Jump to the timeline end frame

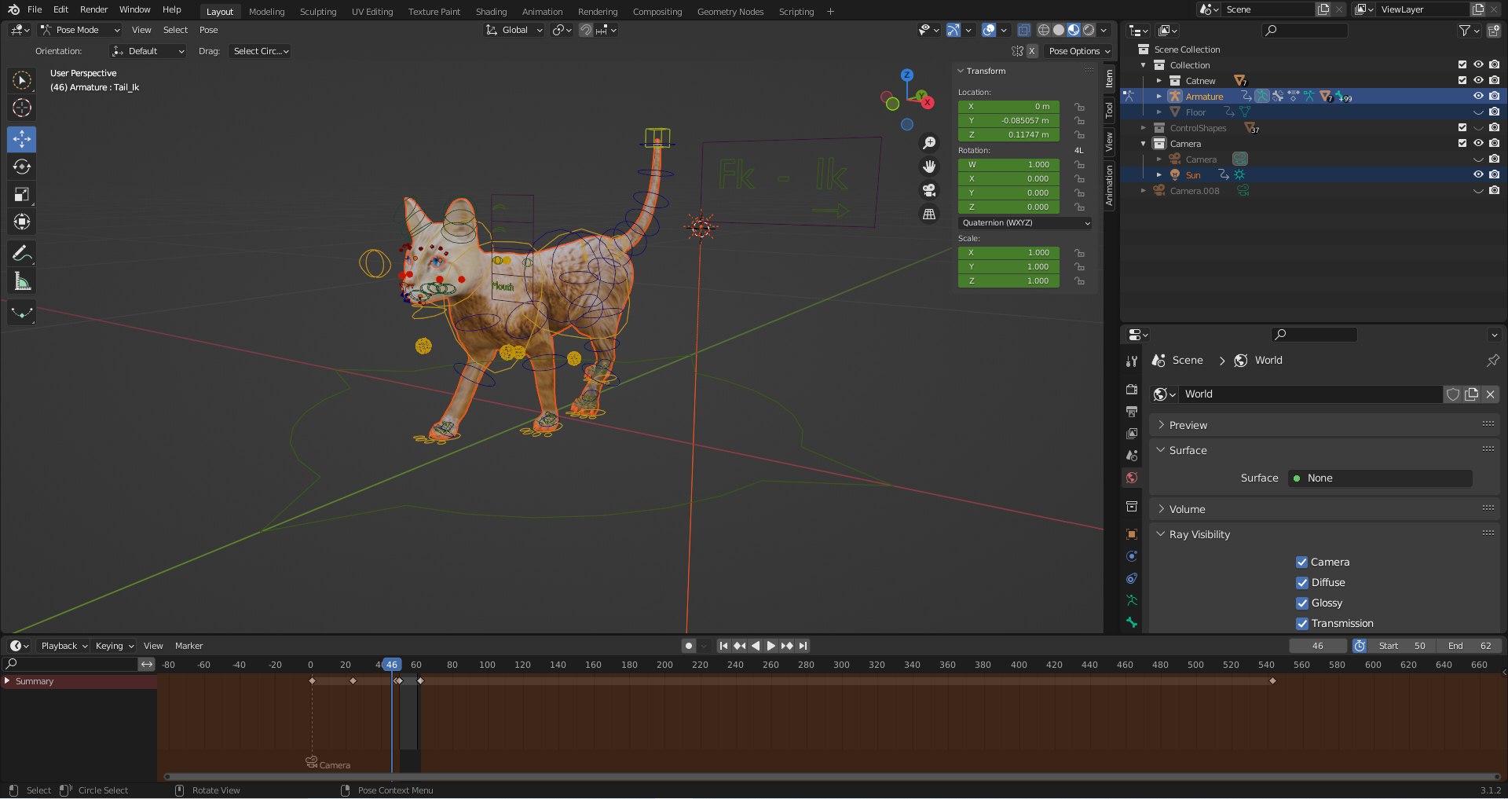coord(803,646)
